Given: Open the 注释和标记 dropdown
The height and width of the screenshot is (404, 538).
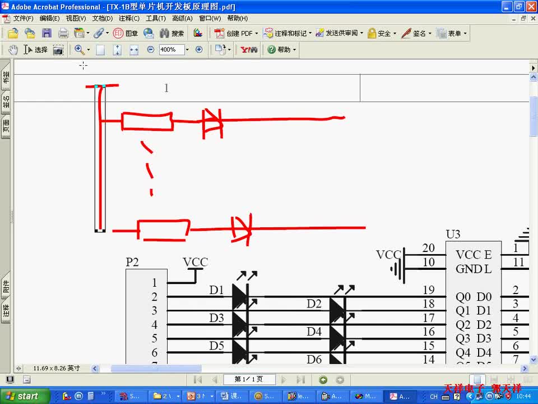Looking at the screenshot, I should (x=287, y=33).
